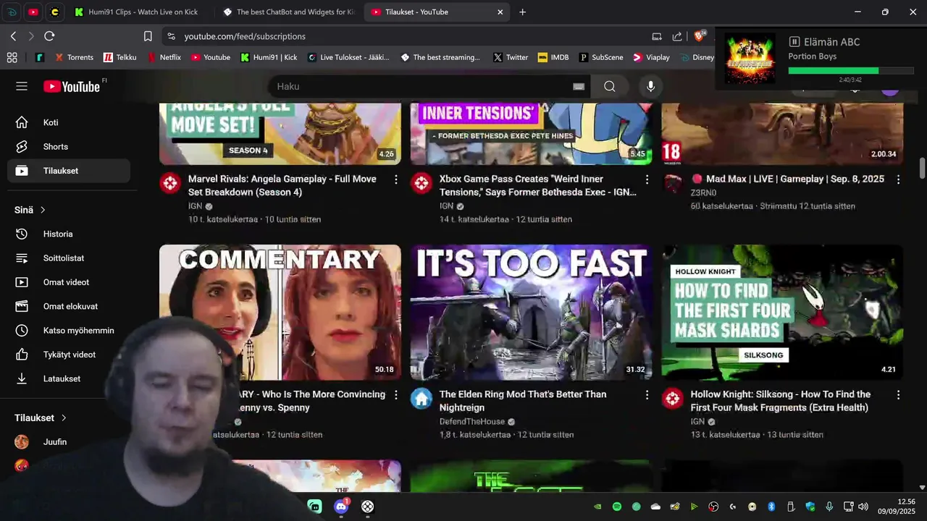Open Omat videot in the sidebar
The image size is (927, 521).
pos(69,282)
